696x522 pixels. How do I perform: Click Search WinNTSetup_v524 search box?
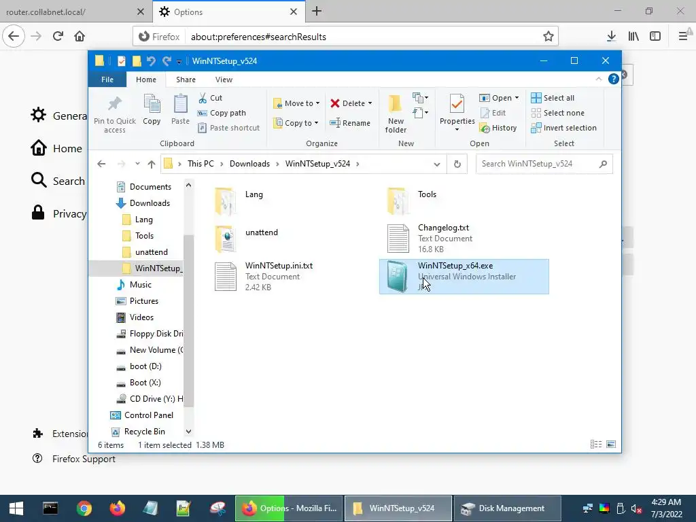click(544, 164)
